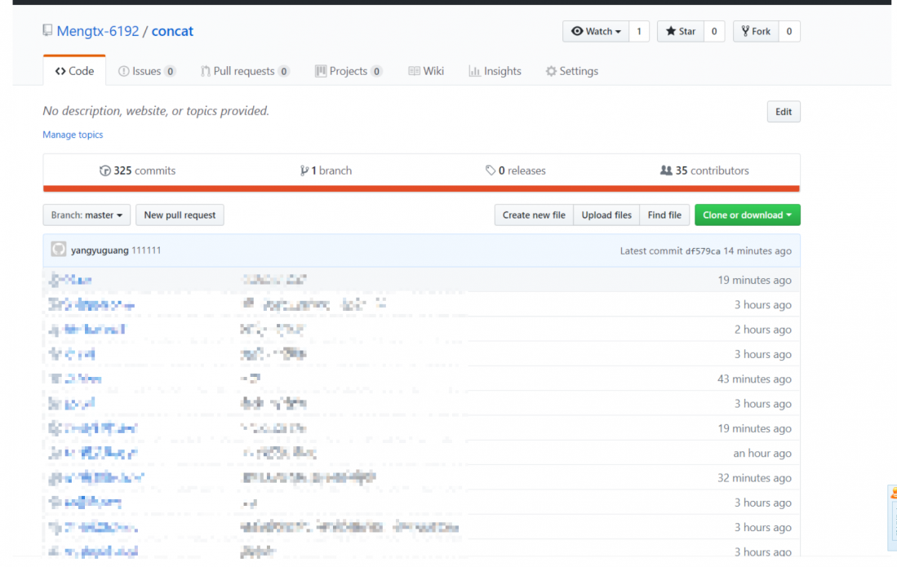The height and width of the screenshot is (567, 897).
Task: Click the Insights graph icon
Action: (474, 71)
